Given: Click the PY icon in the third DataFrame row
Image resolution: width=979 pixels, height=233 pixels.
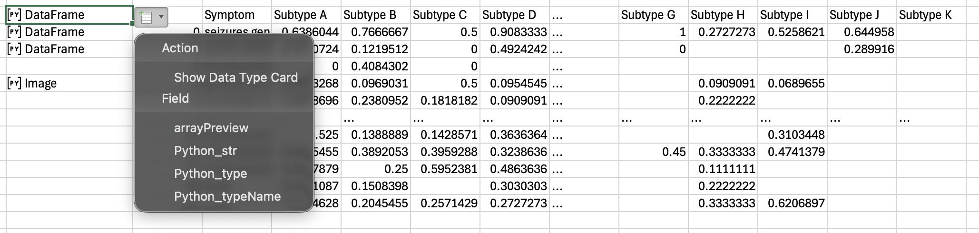Looking at the screenshot, I should tap(14, 49).
